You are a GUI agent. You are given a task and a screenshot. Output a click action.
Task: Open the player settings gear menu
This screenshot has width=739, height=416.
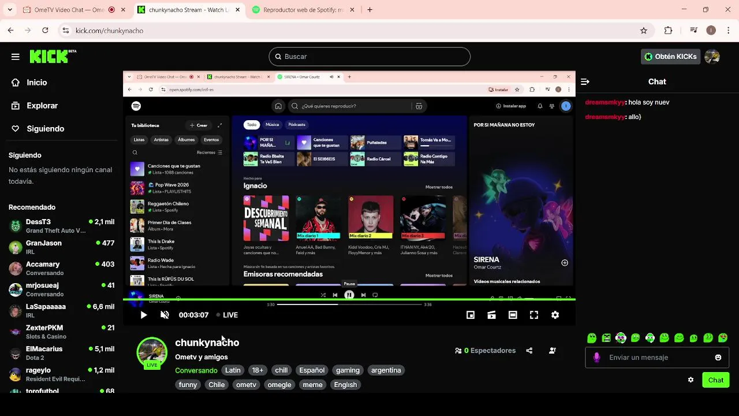pyautogui.click(x=555, y=315)
